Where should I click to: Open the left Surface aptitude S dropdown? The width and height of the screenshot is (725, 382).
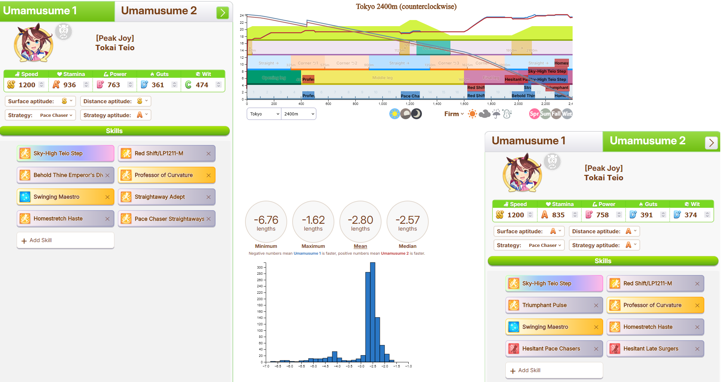pos(67,101)
